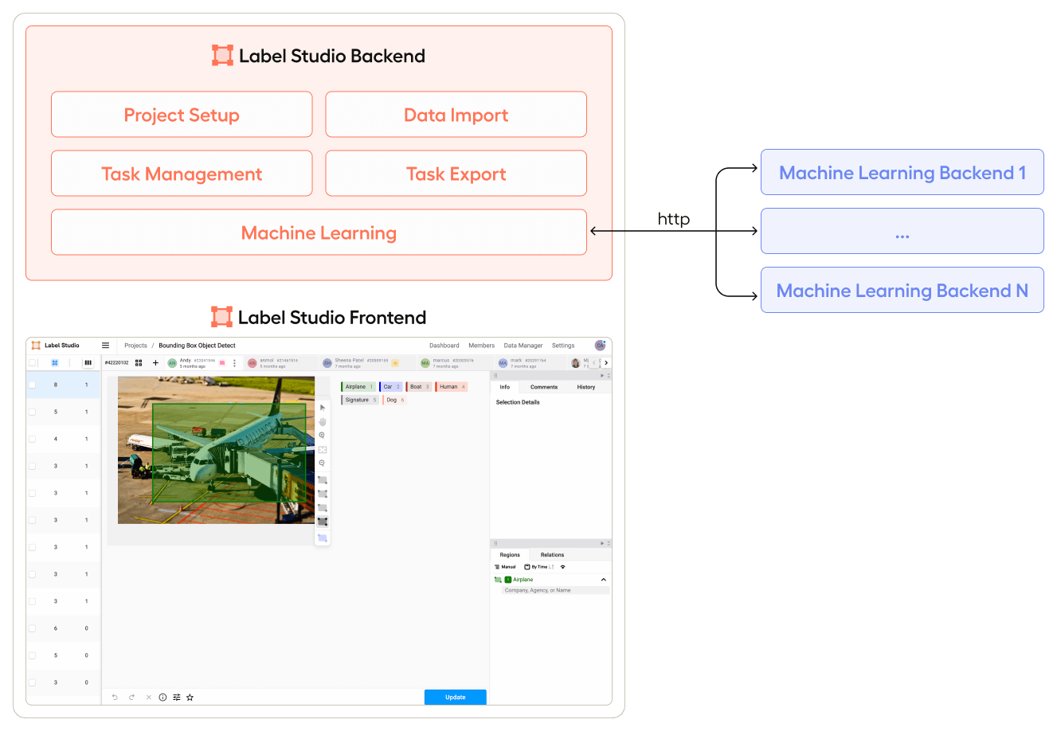The height and width of the screenshot is (731, 1057).
Task: Select the zoom-in magnifier tool
Action: click(x=322, y=435)
